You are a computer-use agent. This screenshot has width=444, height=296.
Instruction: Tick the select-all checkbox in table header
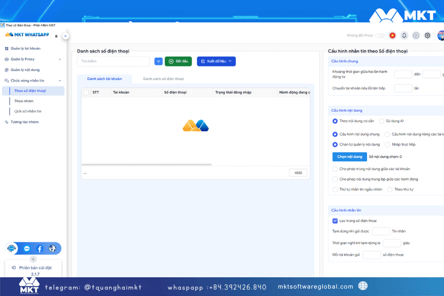(86, 92)
